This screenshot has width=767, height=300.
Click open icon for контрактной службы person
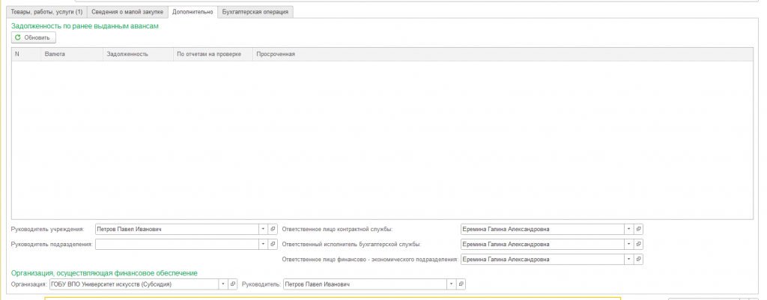point(639,229)
